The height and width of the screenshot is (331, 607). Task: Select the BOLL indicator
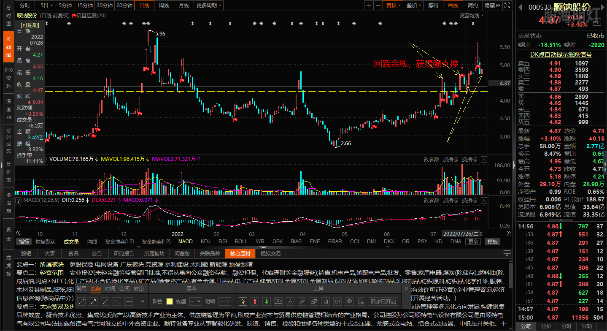(x=241, y=241)
